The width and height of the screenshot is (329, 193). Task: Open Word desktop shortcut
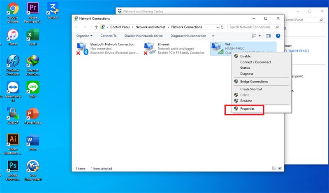click(33, 142)
